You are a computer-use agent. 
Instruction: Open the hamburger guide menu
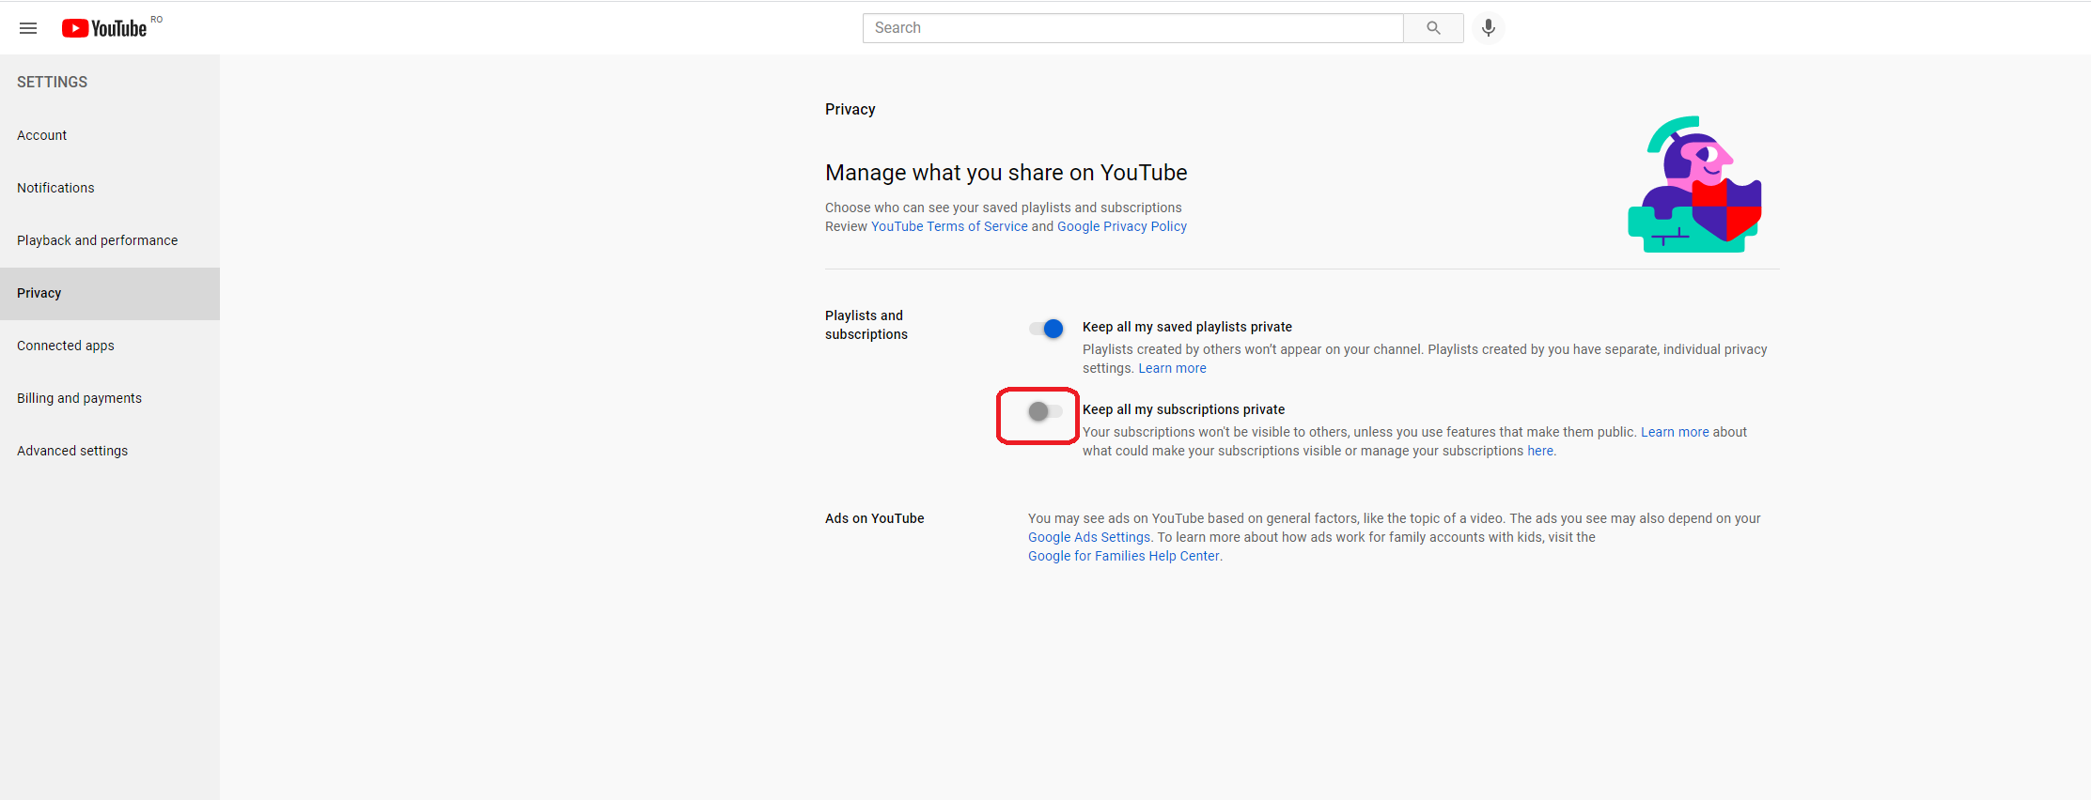tap(28, 28)
